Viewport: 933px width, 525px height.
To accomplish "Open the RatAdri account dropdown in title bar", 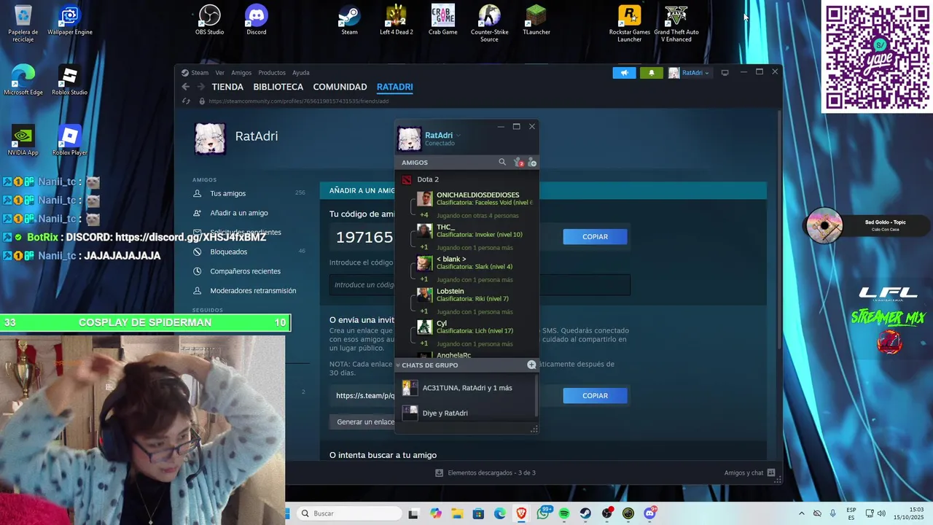I will 690,72.
